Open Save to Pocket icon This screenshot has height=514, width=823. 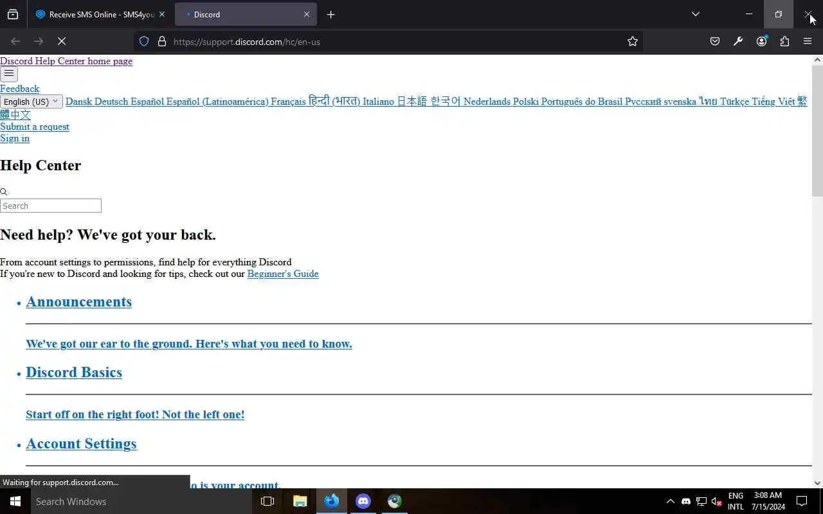[x=715, y=41]
